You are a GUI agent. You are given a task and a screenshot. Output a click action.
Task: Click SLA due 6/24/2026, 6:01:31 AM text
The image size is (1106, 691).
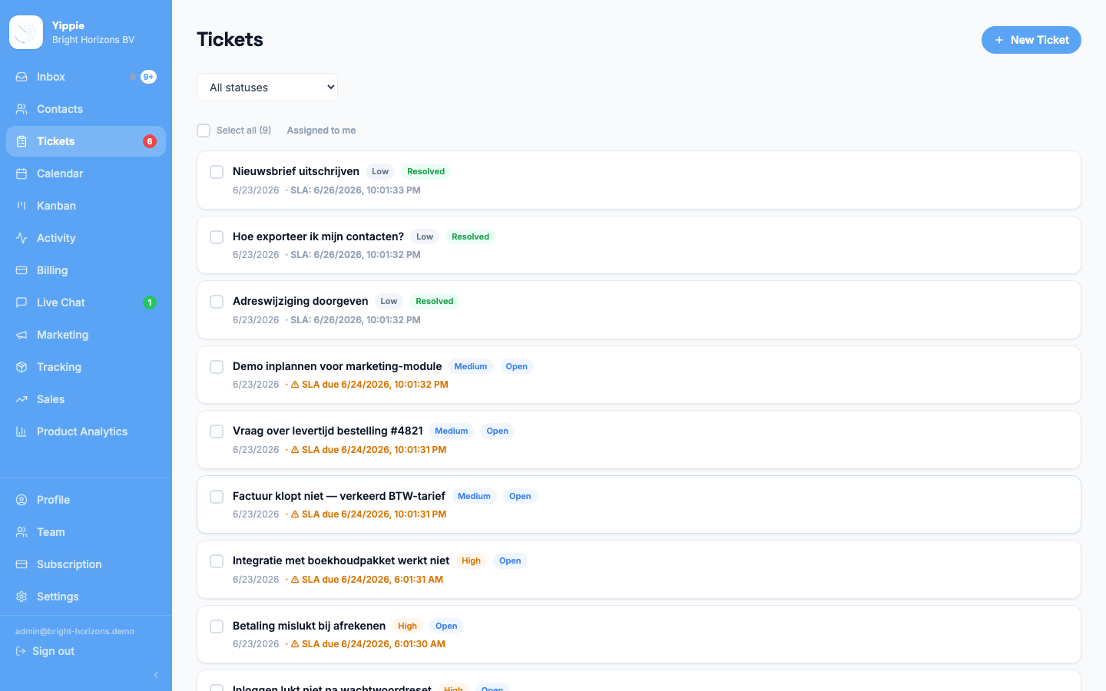point(373,580)
